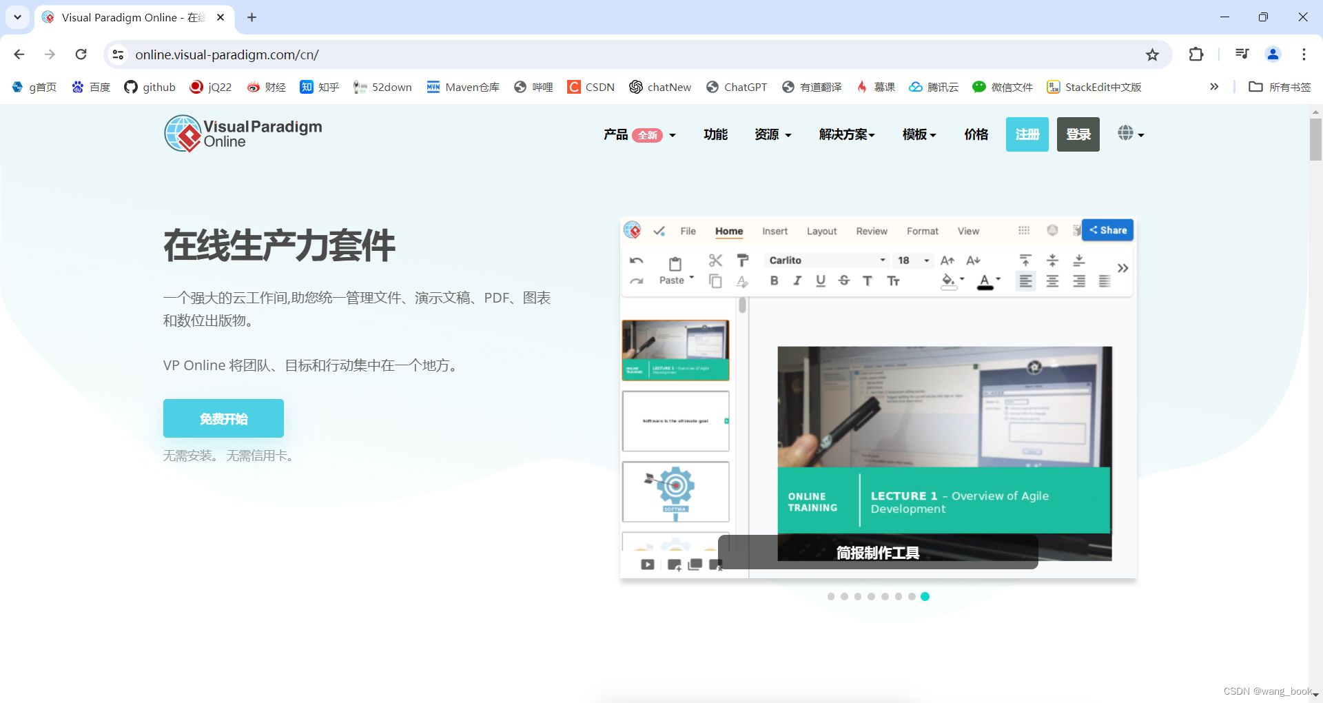Open the 知乎 bookmark
The height and width of the screenshot is (703, 1323).
click(x=320, y=87)
